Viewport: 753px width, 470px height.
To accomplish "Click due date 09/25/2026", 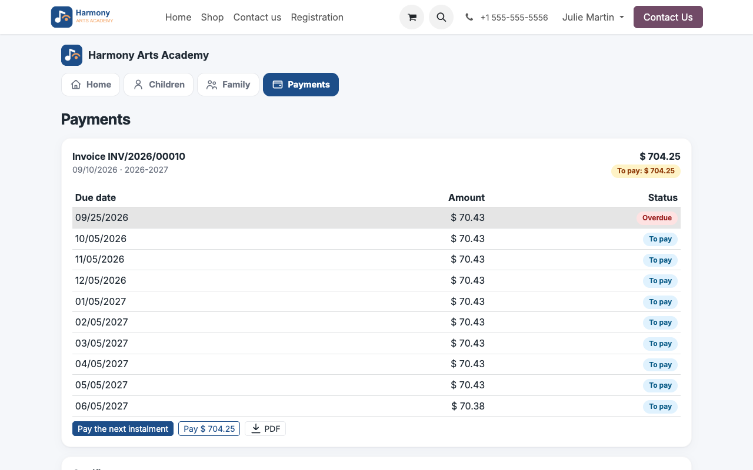I will (102, 217).
